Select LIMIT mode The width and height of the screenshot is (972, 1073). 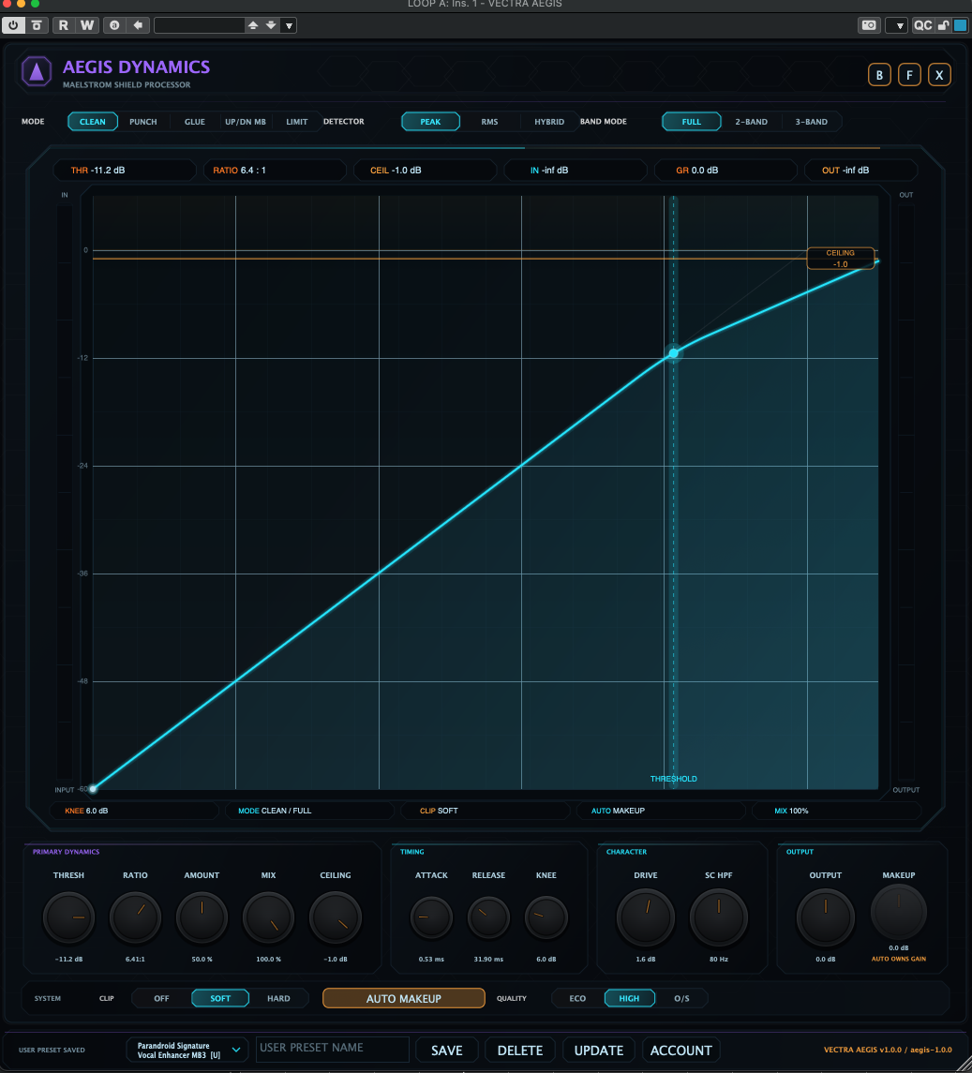coord(296,122)
